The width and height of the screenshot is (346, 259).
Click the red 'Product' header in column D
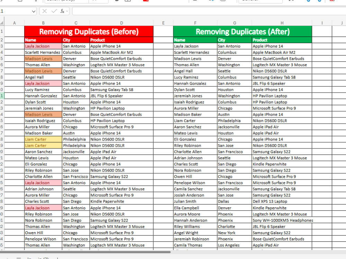coord(121,40)
